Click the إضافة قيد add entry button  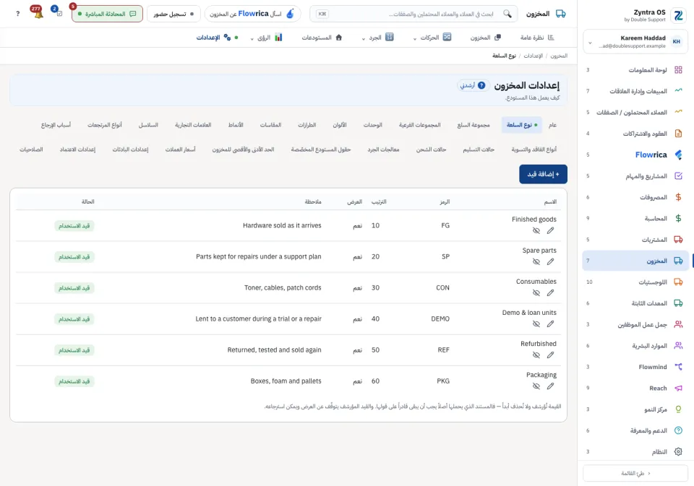point(543,174)
